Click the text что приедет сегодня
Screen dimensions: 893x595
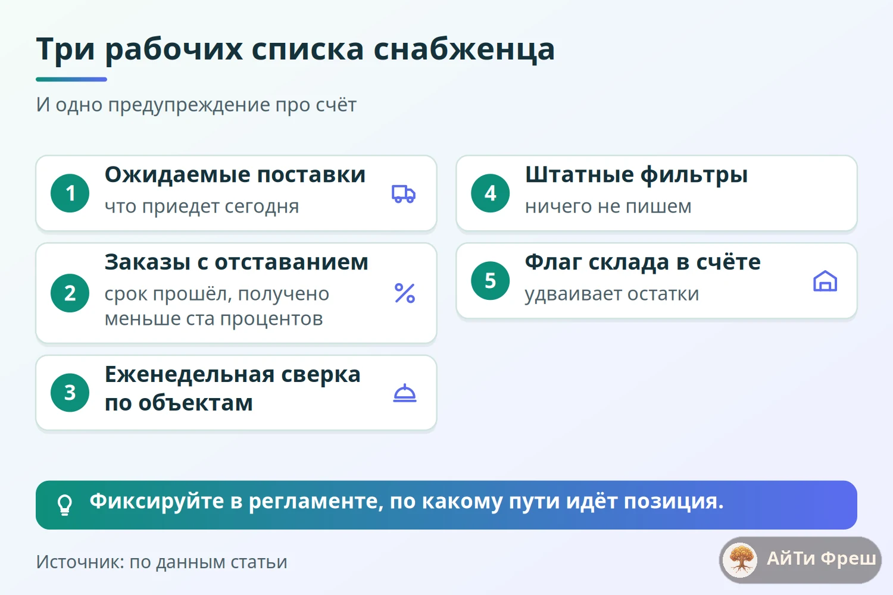pyautogui.click(x=202, y=206)
